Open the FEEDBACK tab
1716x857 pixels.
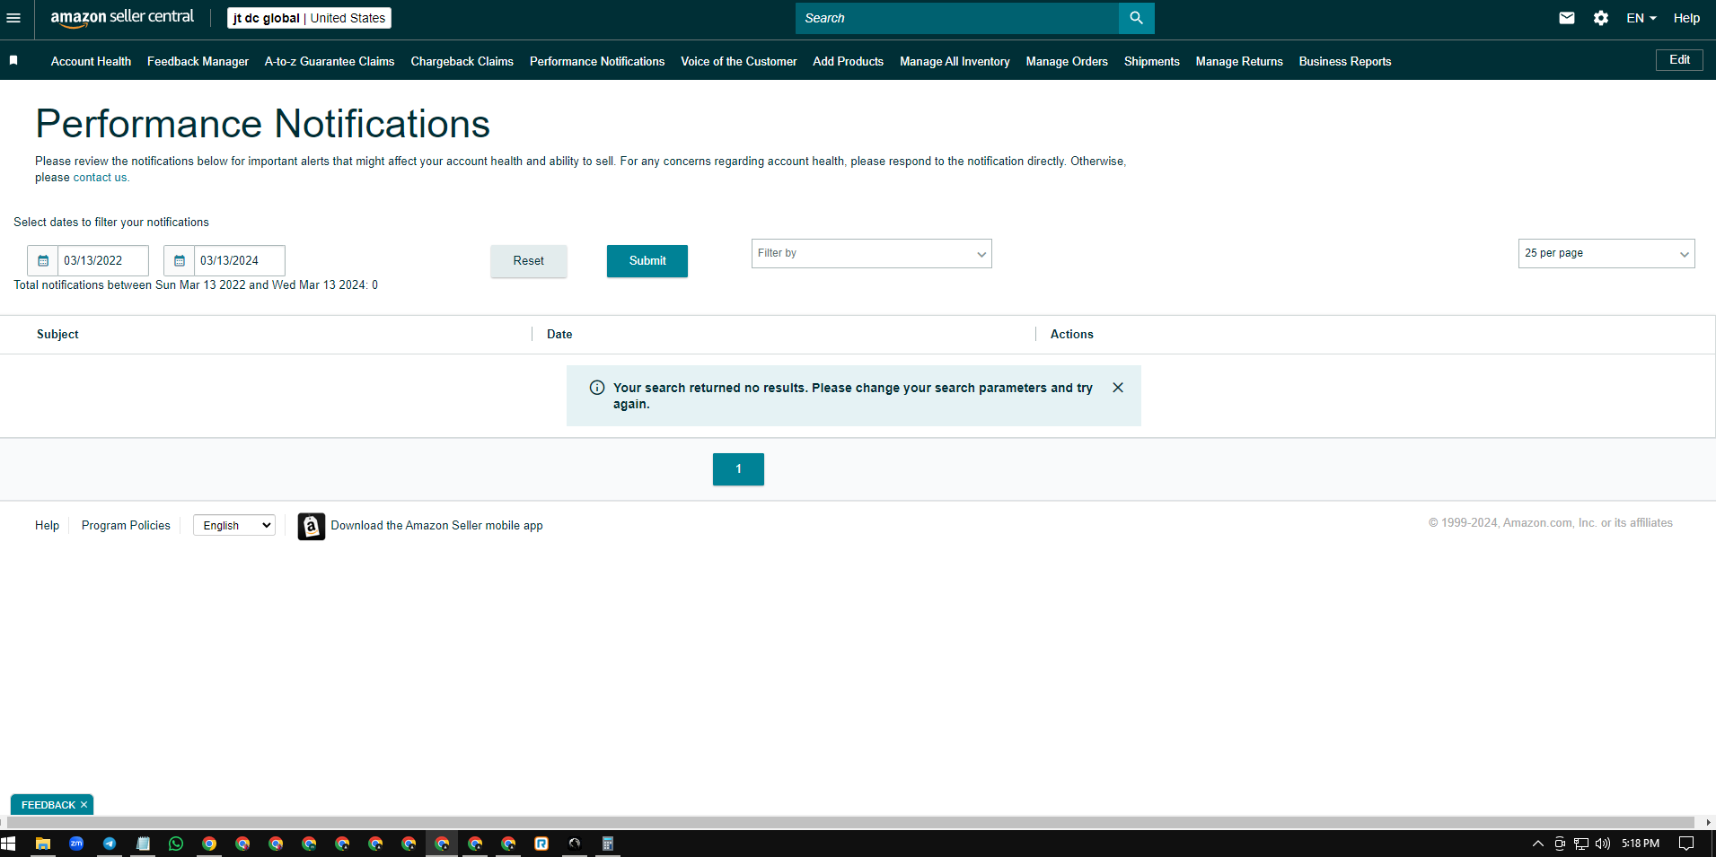(x=48, y=805)
